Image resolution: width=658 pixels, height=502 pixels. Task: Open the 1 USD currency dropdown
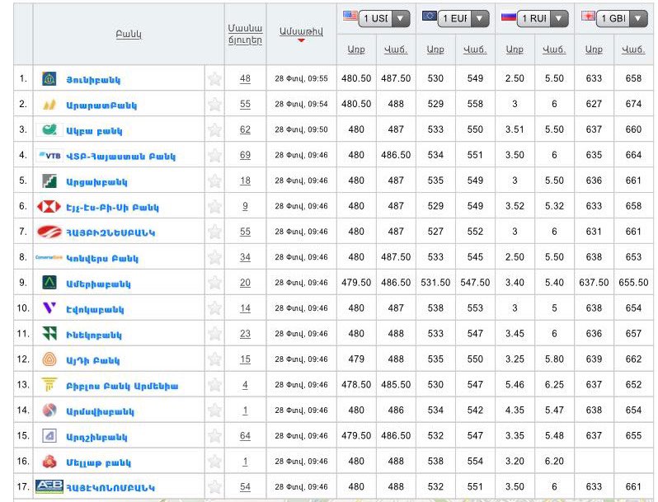[384, 18]
